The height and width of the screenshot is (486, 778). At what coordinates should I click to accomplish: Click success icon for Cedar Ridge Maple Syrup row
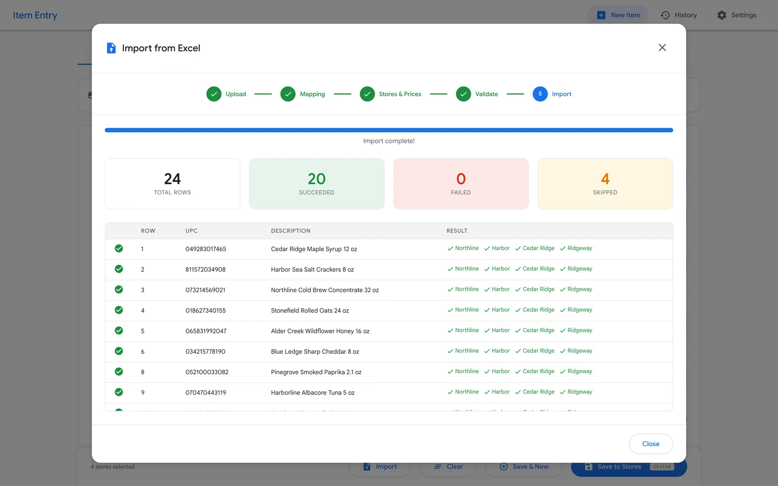click(x=119, y=248)
